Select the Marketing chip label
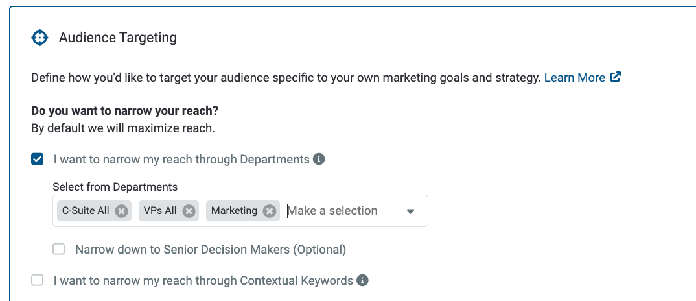696x301 pixels. 234,211
